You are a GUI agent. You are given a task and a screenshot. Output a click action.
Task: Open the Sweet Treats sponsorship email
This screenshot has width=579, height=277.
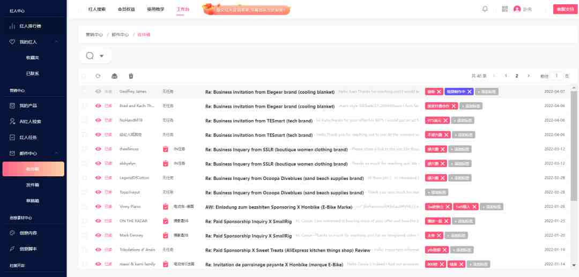[288, 250]
